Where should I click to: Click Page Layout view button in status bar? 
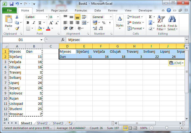[x=130, y=128]
